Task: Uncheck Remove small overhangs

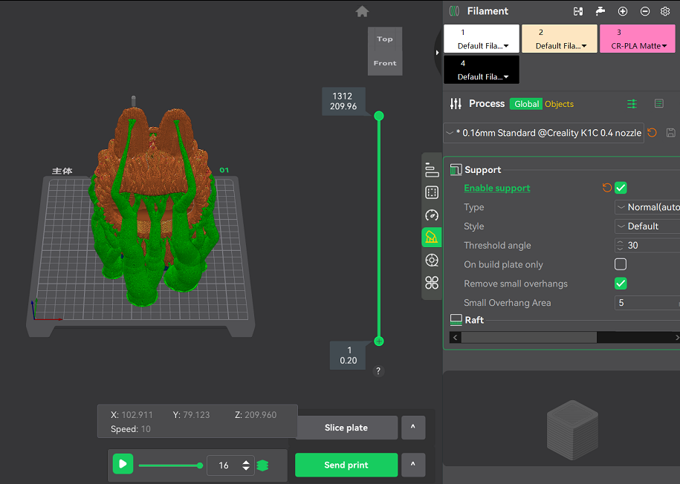Action: coord(621,283)
